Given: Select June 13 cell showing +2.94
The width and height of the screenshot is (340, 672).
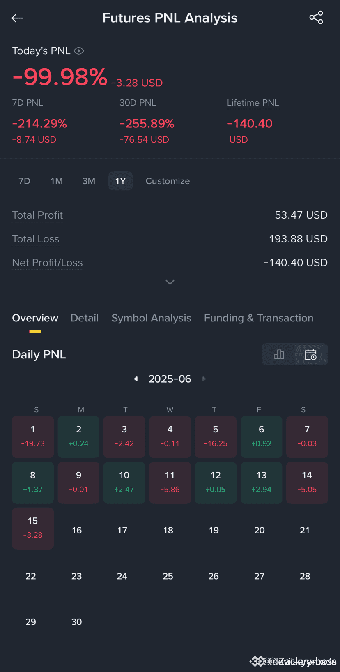Looking at the screenshot, I should [262, 483].
